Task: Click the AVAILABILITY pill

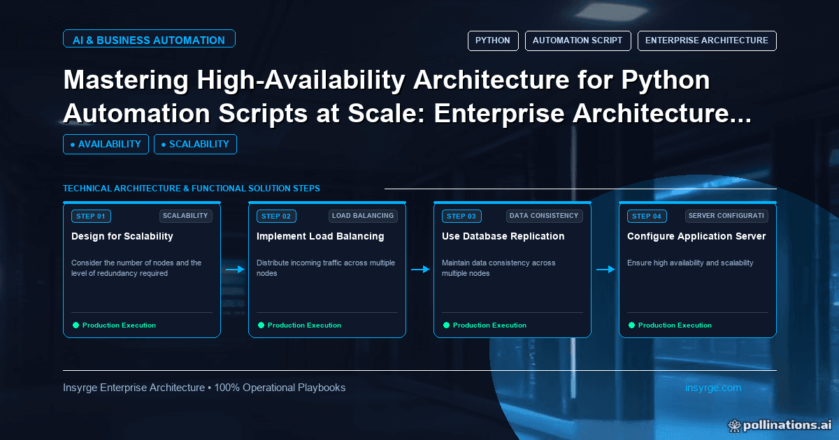Action: coord(106,144)
